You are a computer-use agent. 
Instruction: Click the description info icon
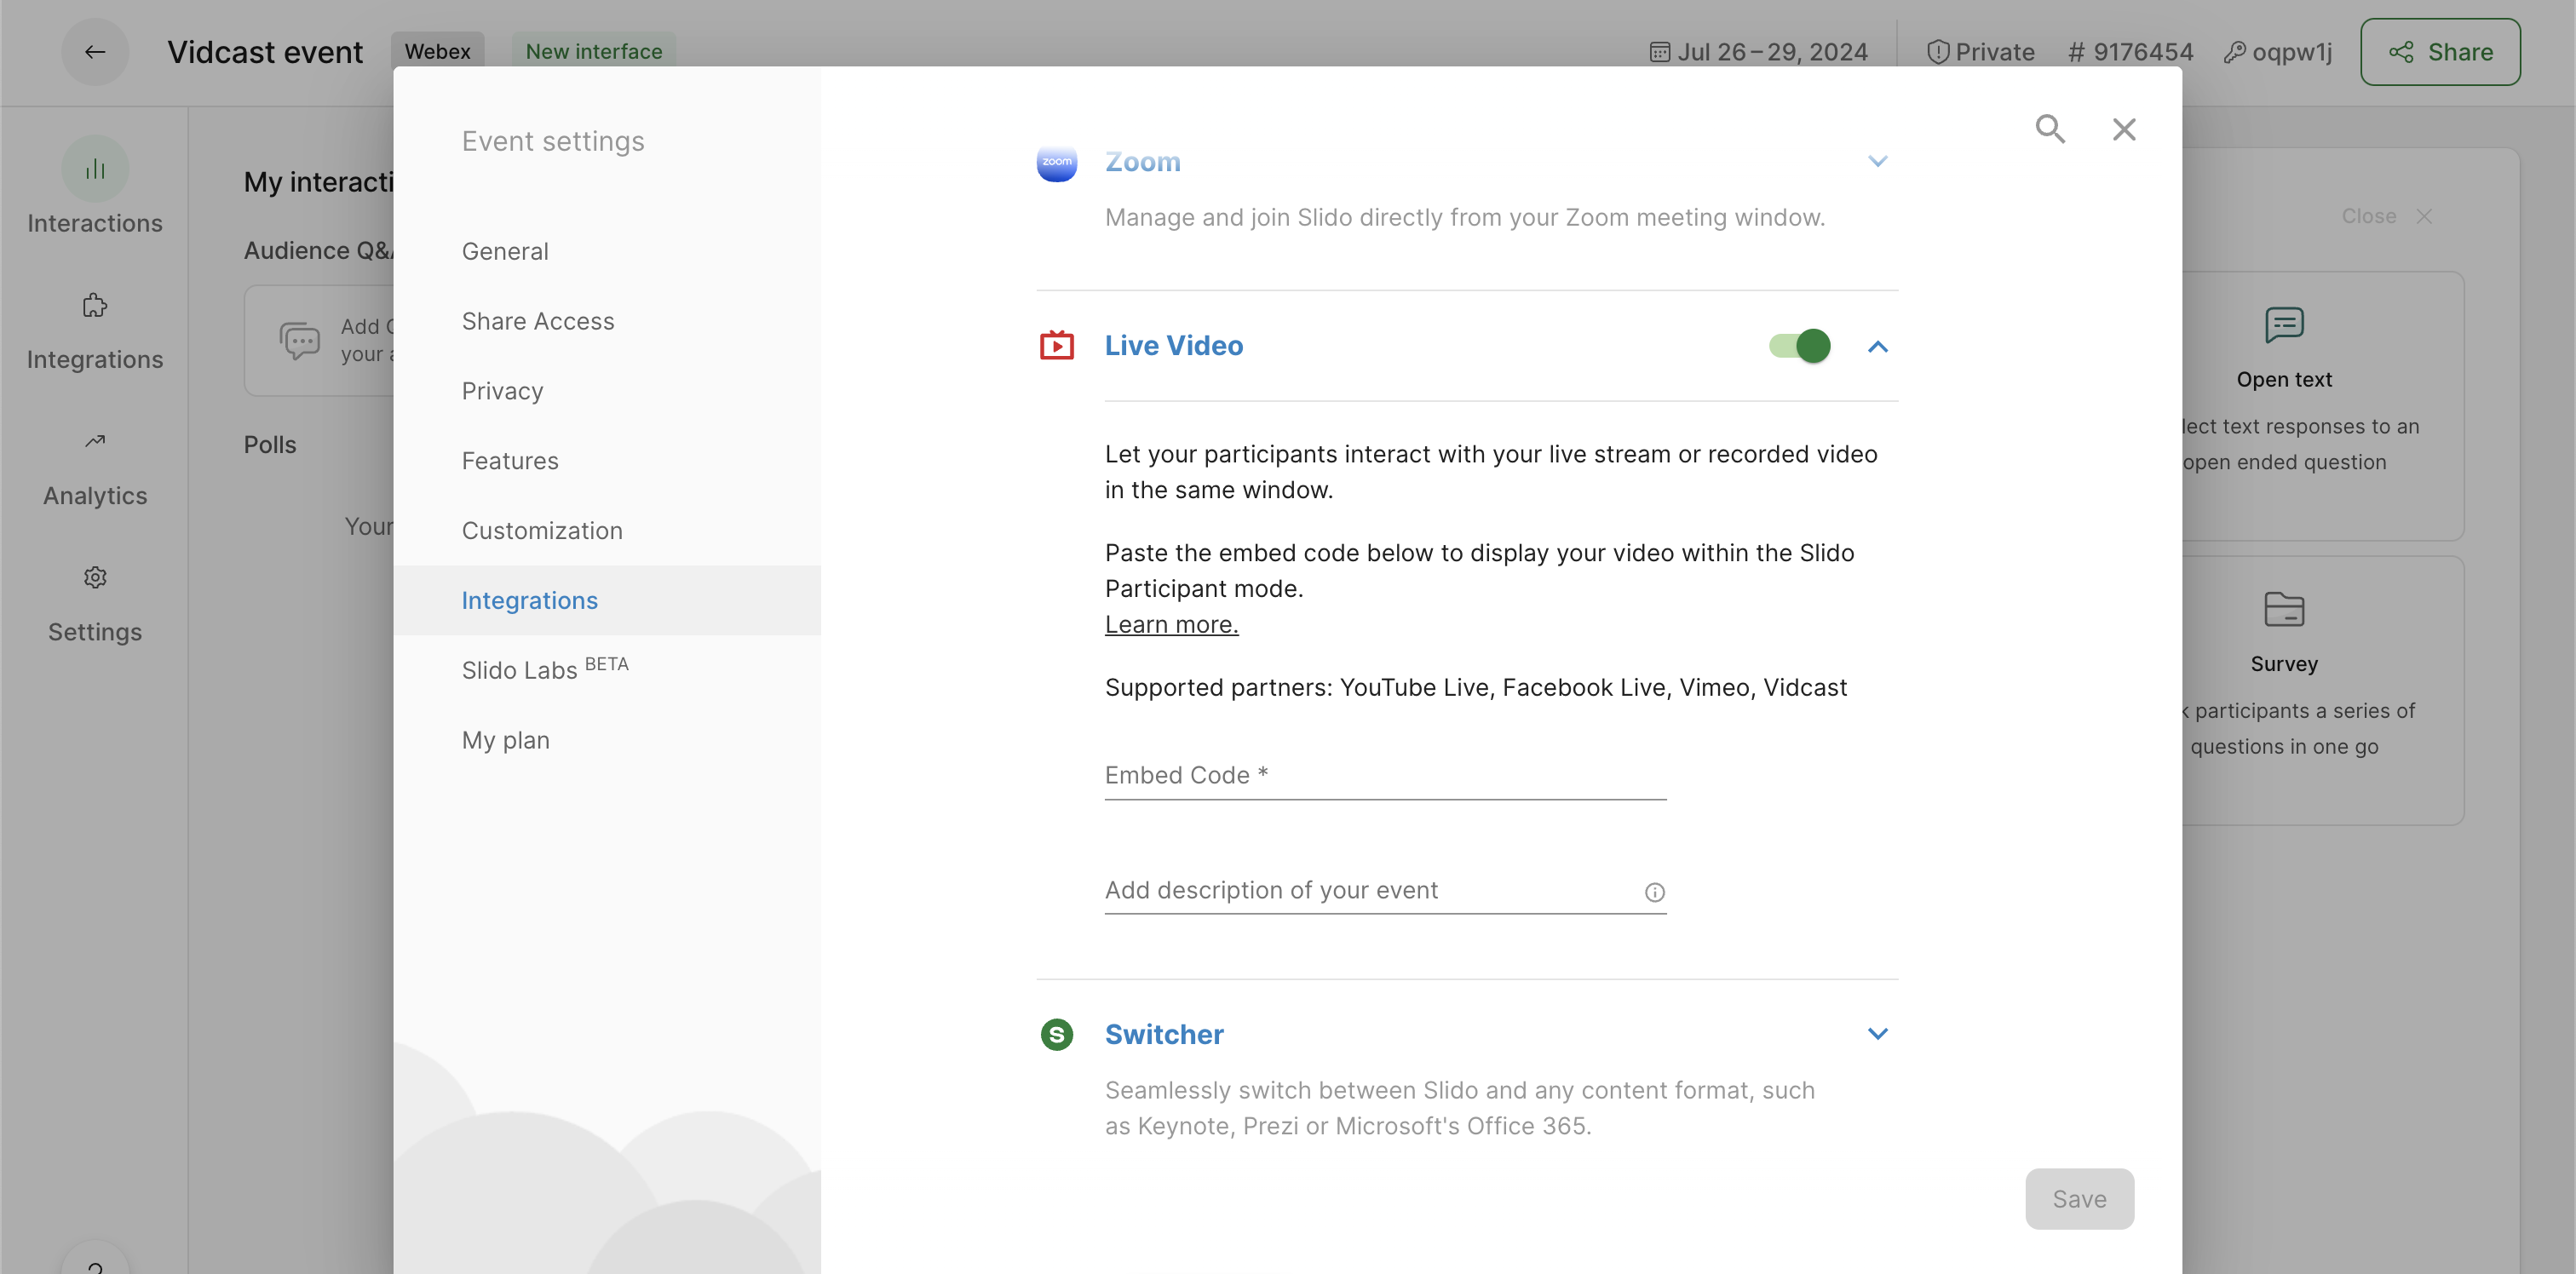tap(1655, 892)
